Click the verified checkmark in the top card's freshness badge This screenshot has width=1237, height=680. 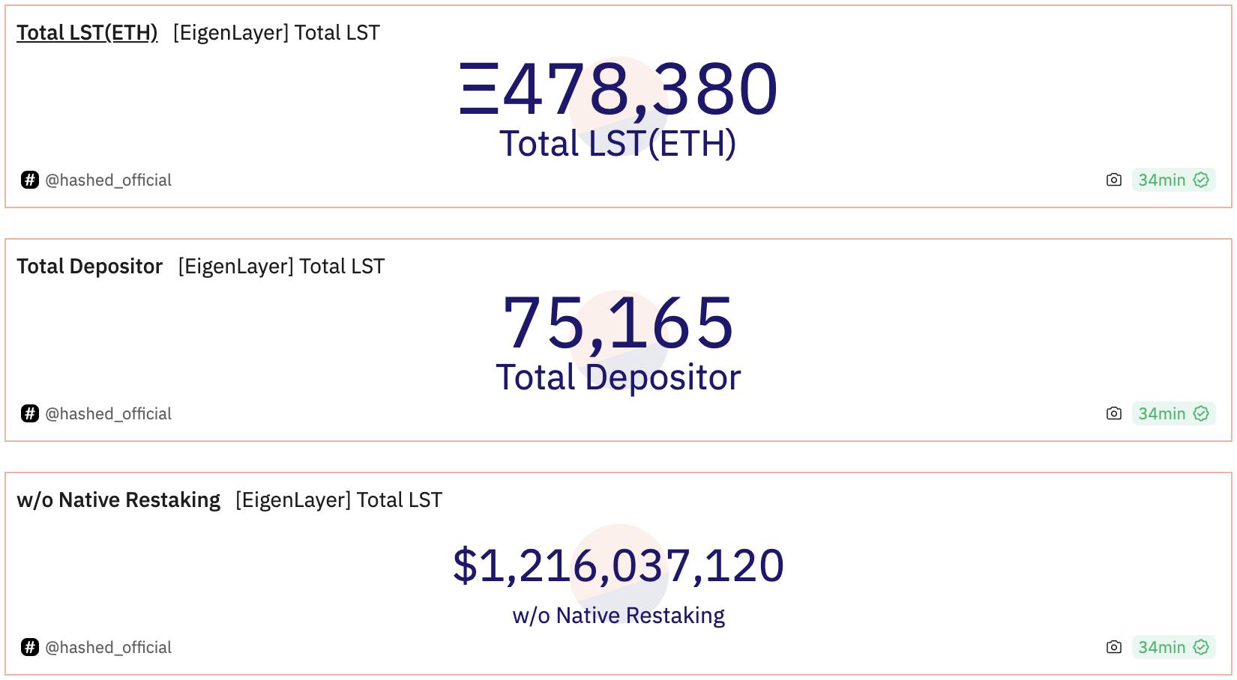point(1203,180)
